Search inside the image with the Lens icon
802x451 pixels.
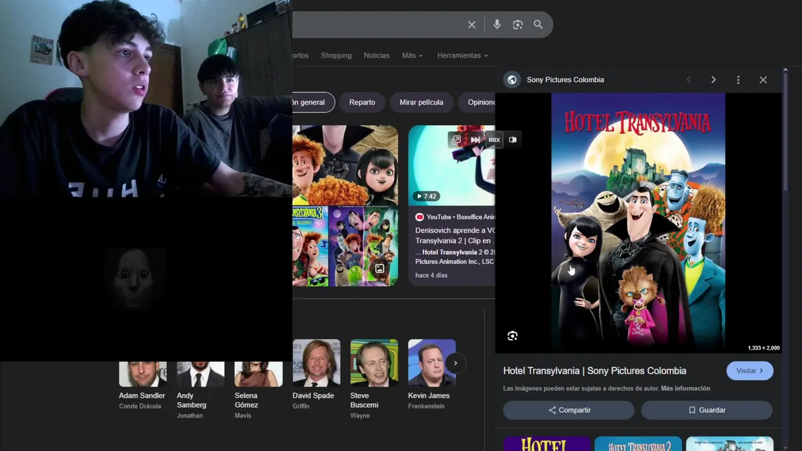(x=513, y=336)
